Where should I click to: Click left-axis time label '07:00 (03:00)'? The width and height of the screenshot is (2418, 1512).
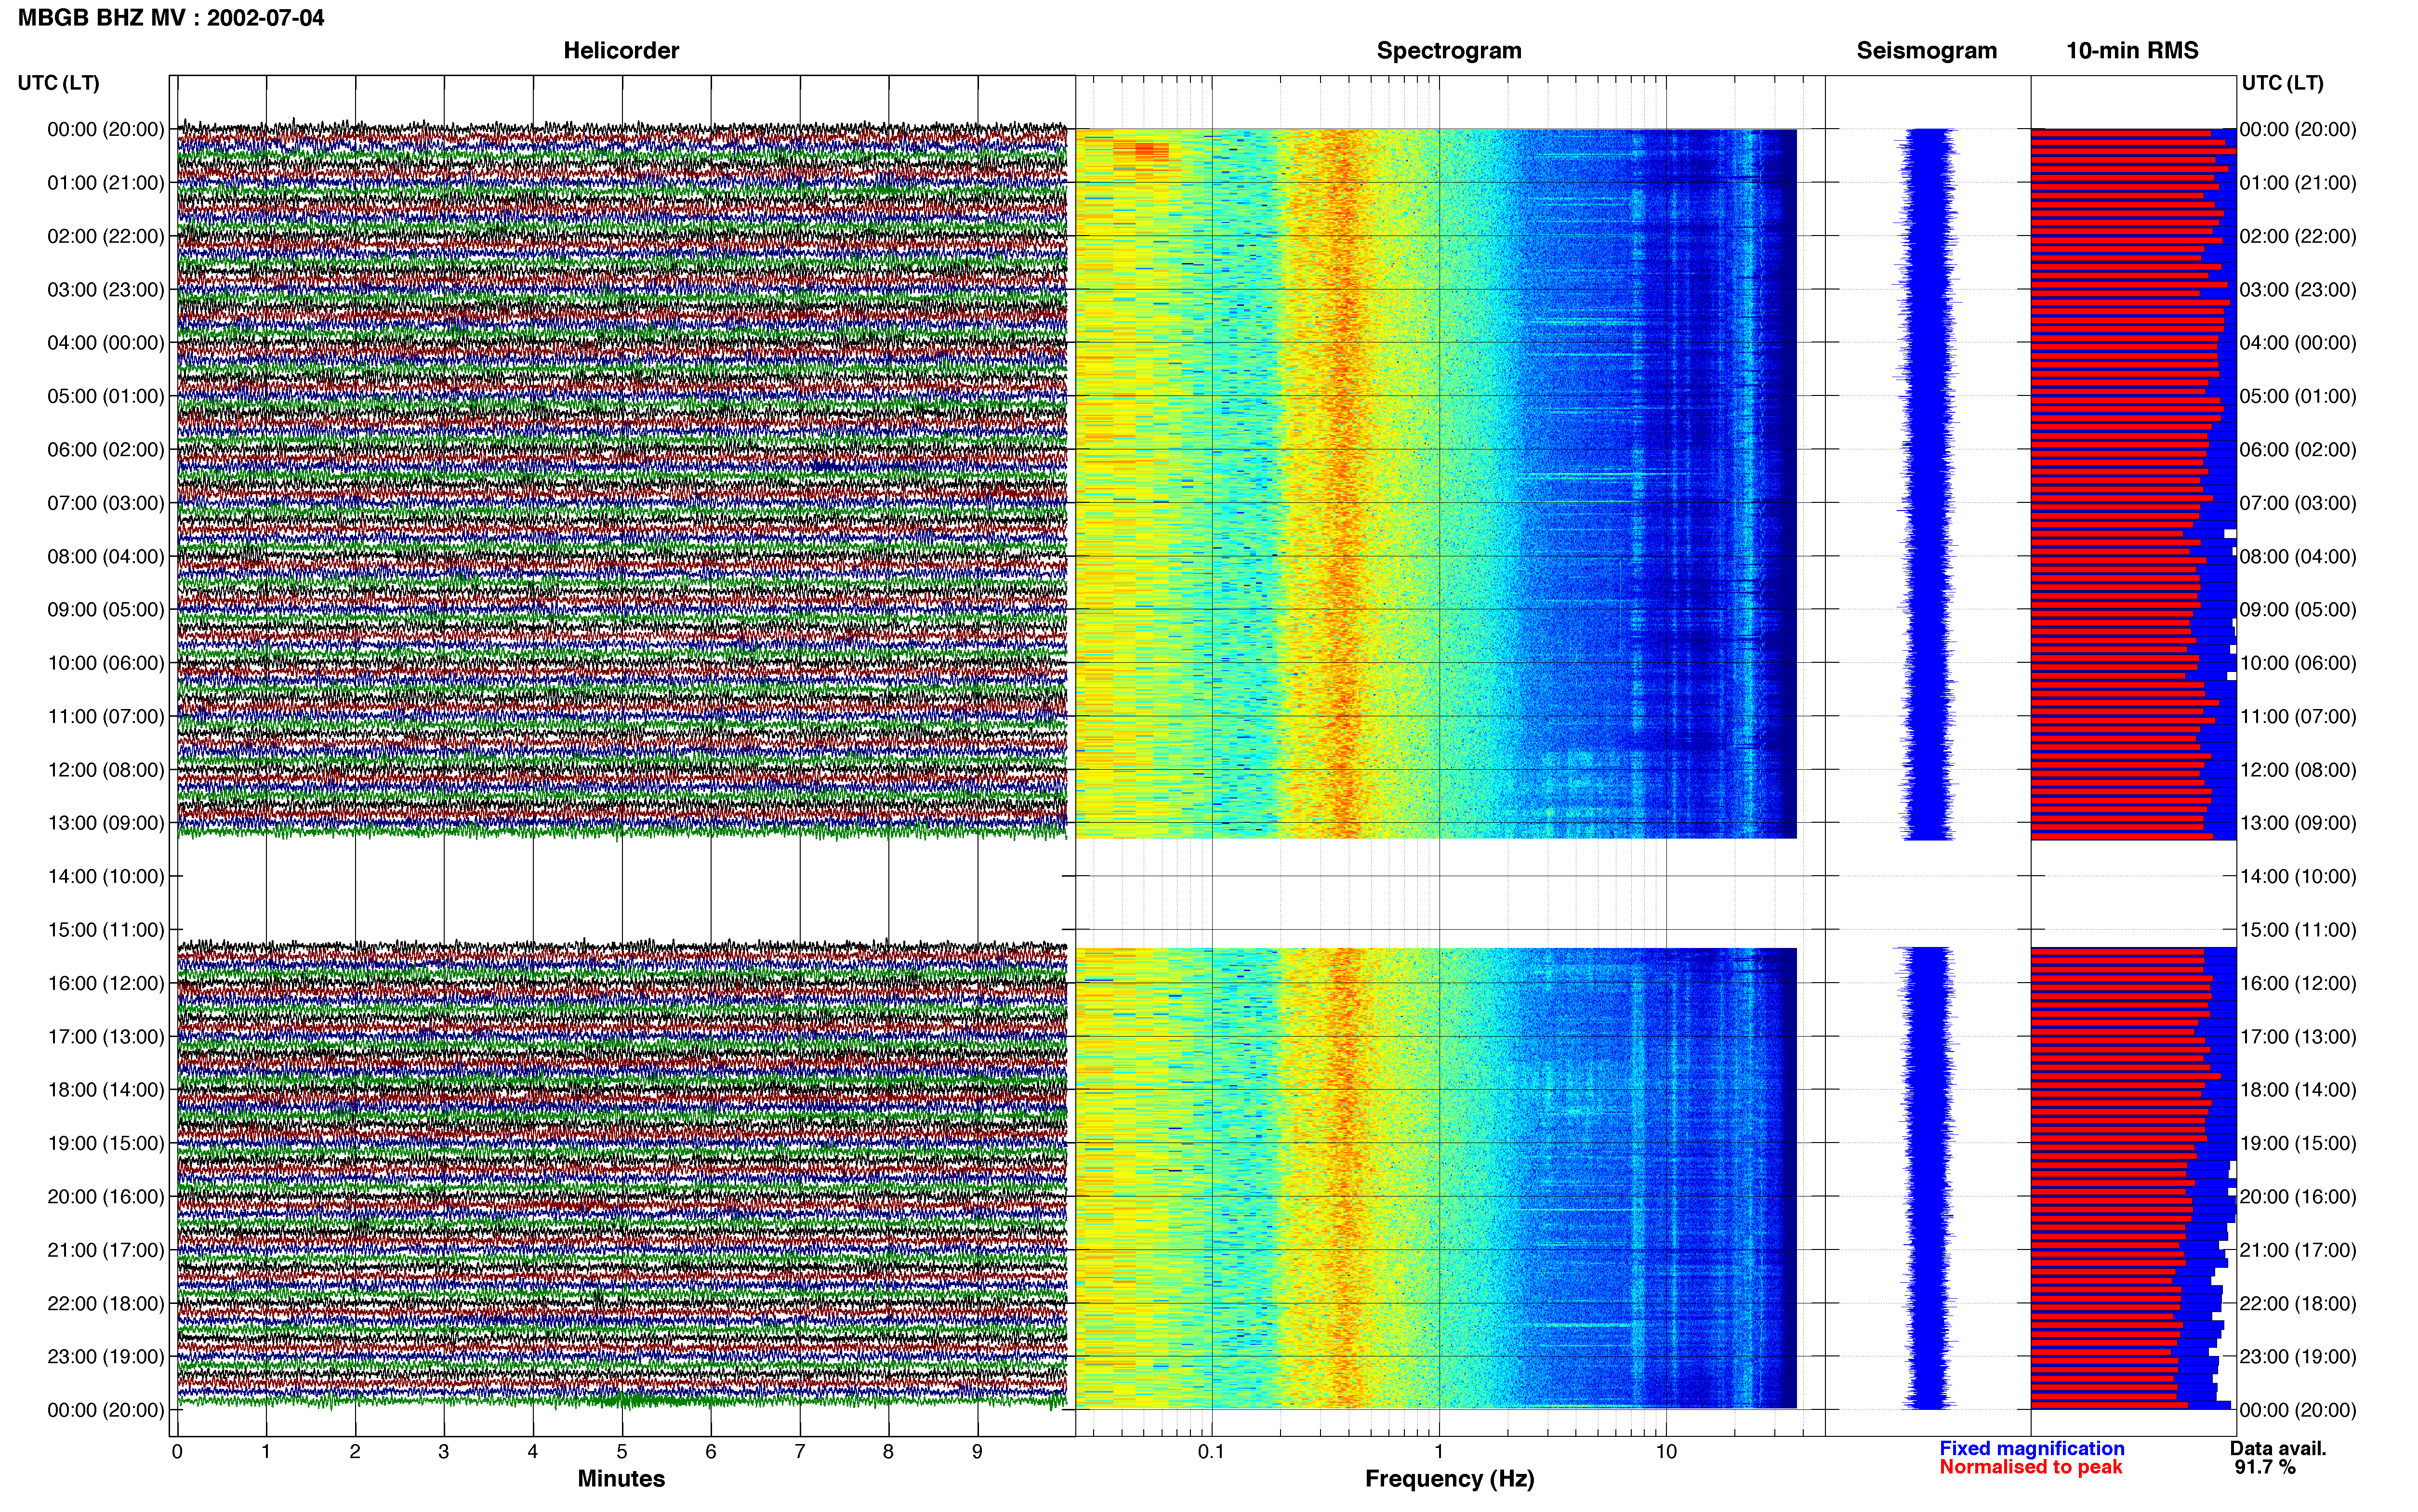pyautogui.click(x=106, y=503)
